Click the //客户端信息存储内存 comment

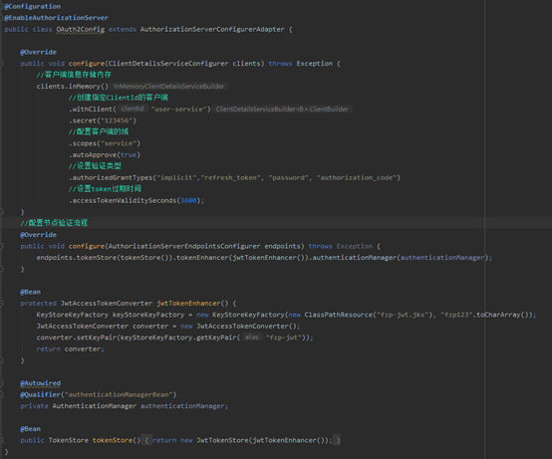pos(74,75)
